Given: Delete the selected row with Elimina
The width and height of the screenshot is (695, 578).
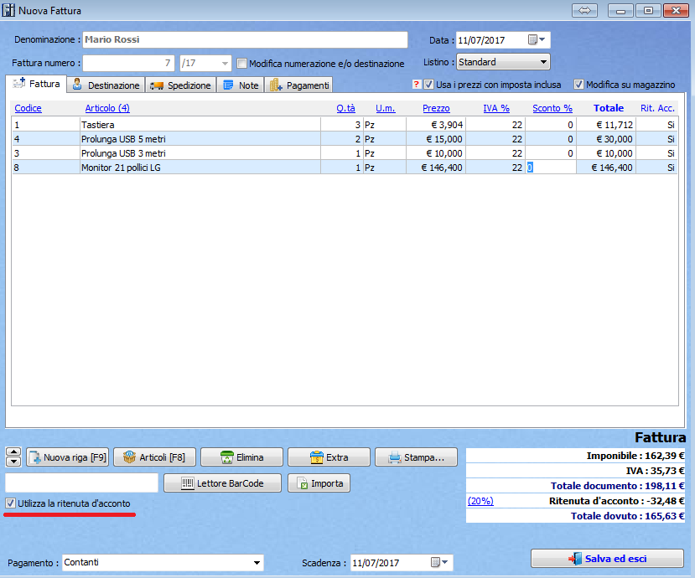Looking at the screenshot, I should (x=241, y=457).
